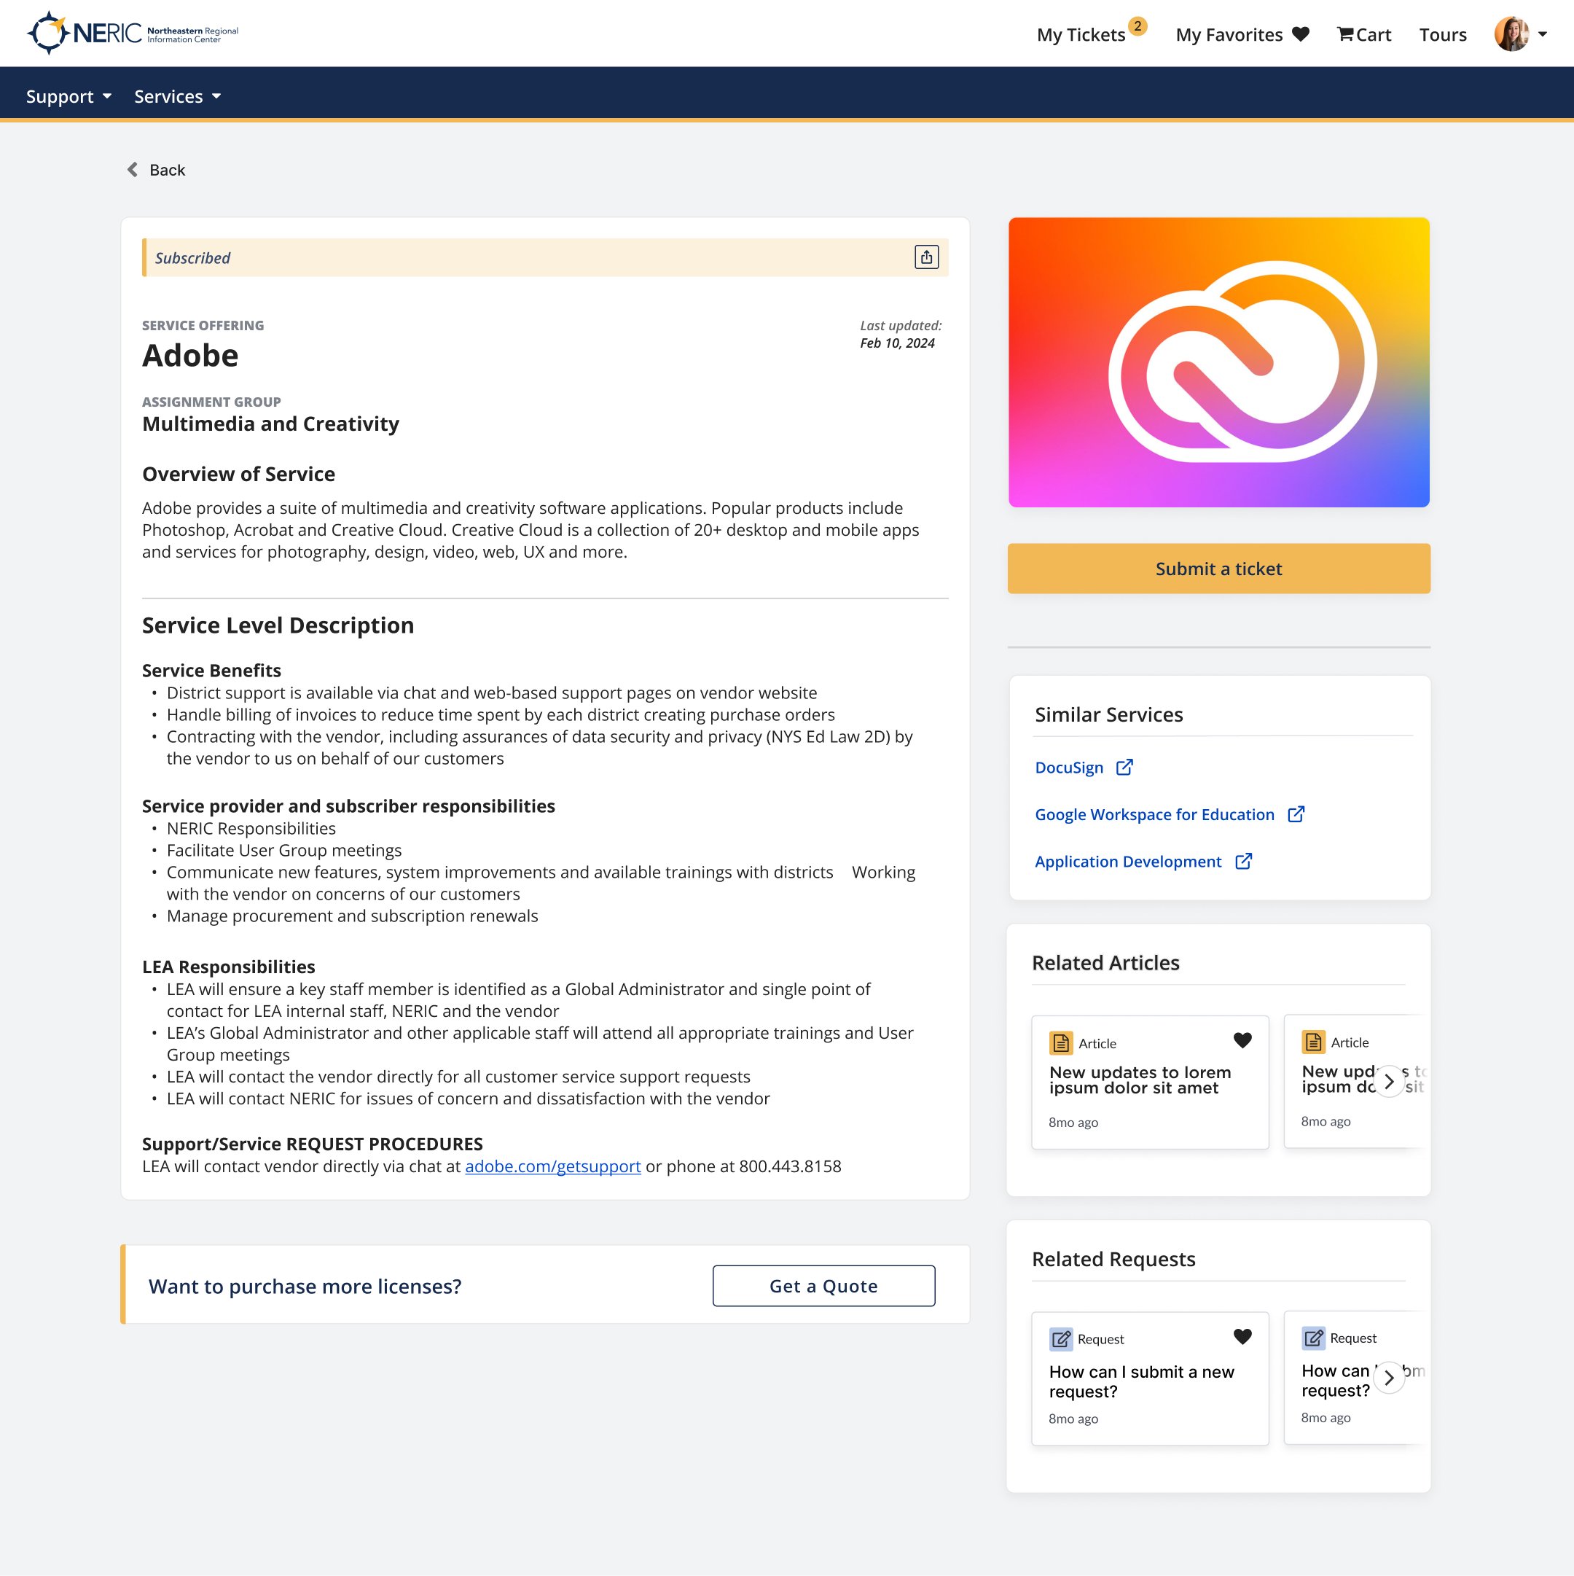Advance Related Requests carousel with next arrow
The image size is (1574, 1576).
point(1389,1378)
